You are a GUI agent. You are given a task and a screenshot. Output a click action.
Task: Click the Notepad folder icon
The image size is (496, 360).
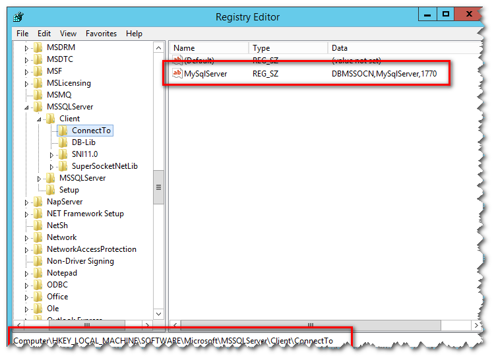click(x=38, y=273)
